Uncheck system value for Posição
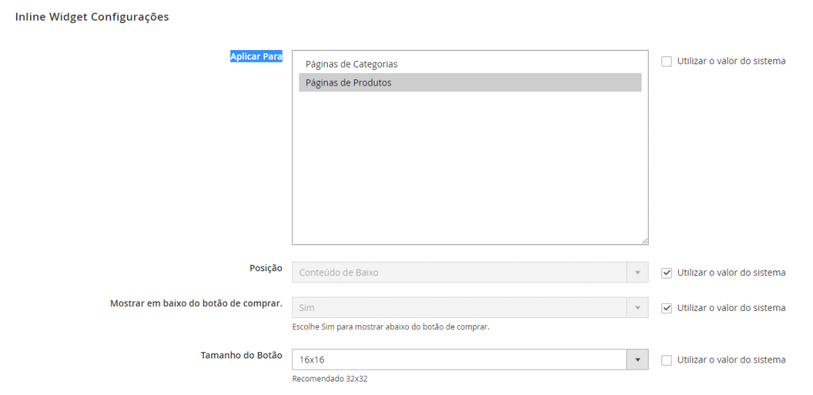The height and width of the screenshot is (395, 813). pos(666,273)
